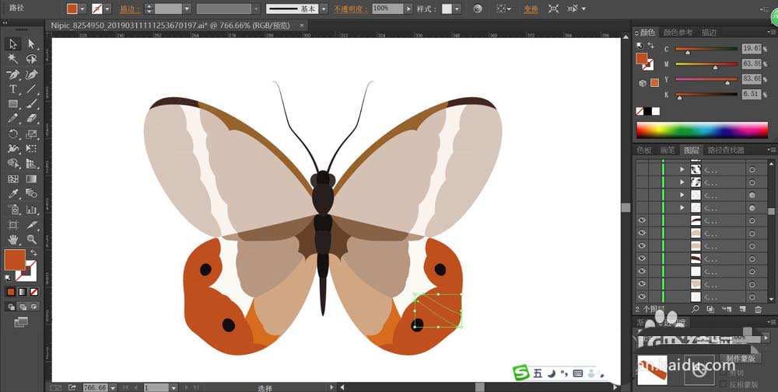Choose the Pen tool
778x392 pixels.
coord(13,75)
